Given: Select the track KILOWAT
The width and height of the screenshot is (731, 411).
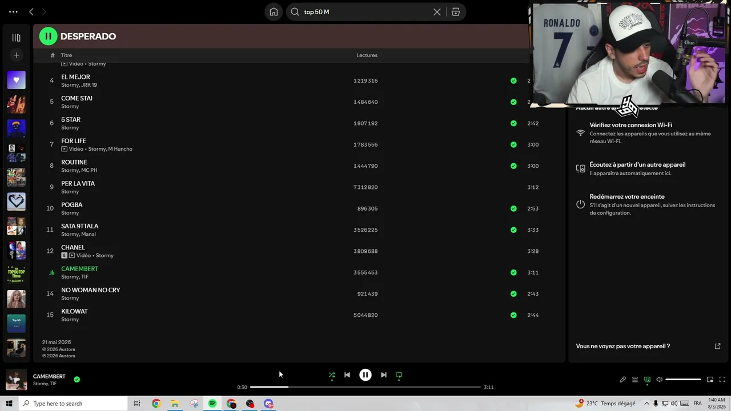Looking at the screenshot, I should (x=74, y=312).
